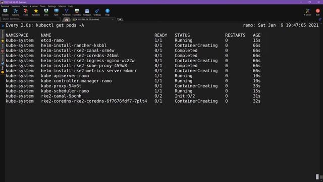Enable MultiExec mode from toolbar
This screenshot has width=323, height=182.
66,12
